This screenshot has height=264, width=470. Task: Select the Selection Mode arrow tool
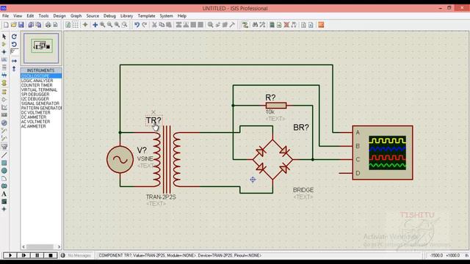coord(4,37)
